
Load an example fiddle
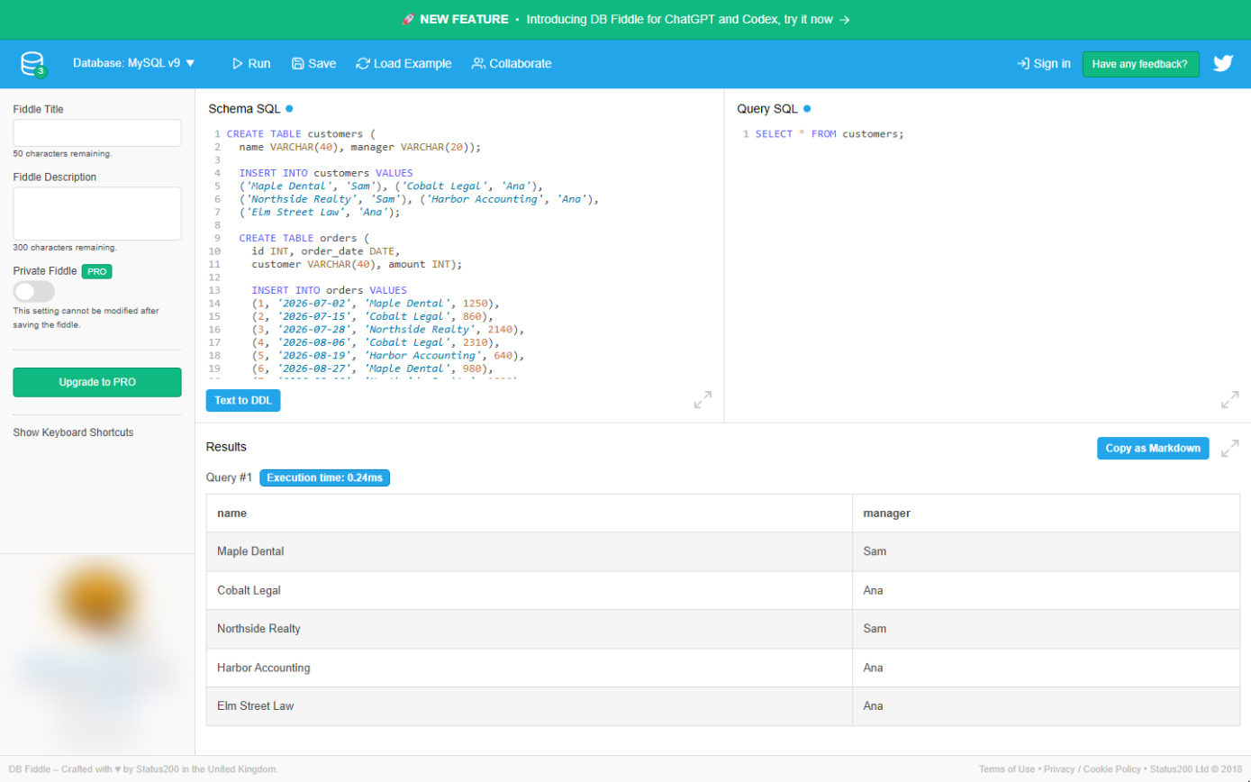(403, 64)
